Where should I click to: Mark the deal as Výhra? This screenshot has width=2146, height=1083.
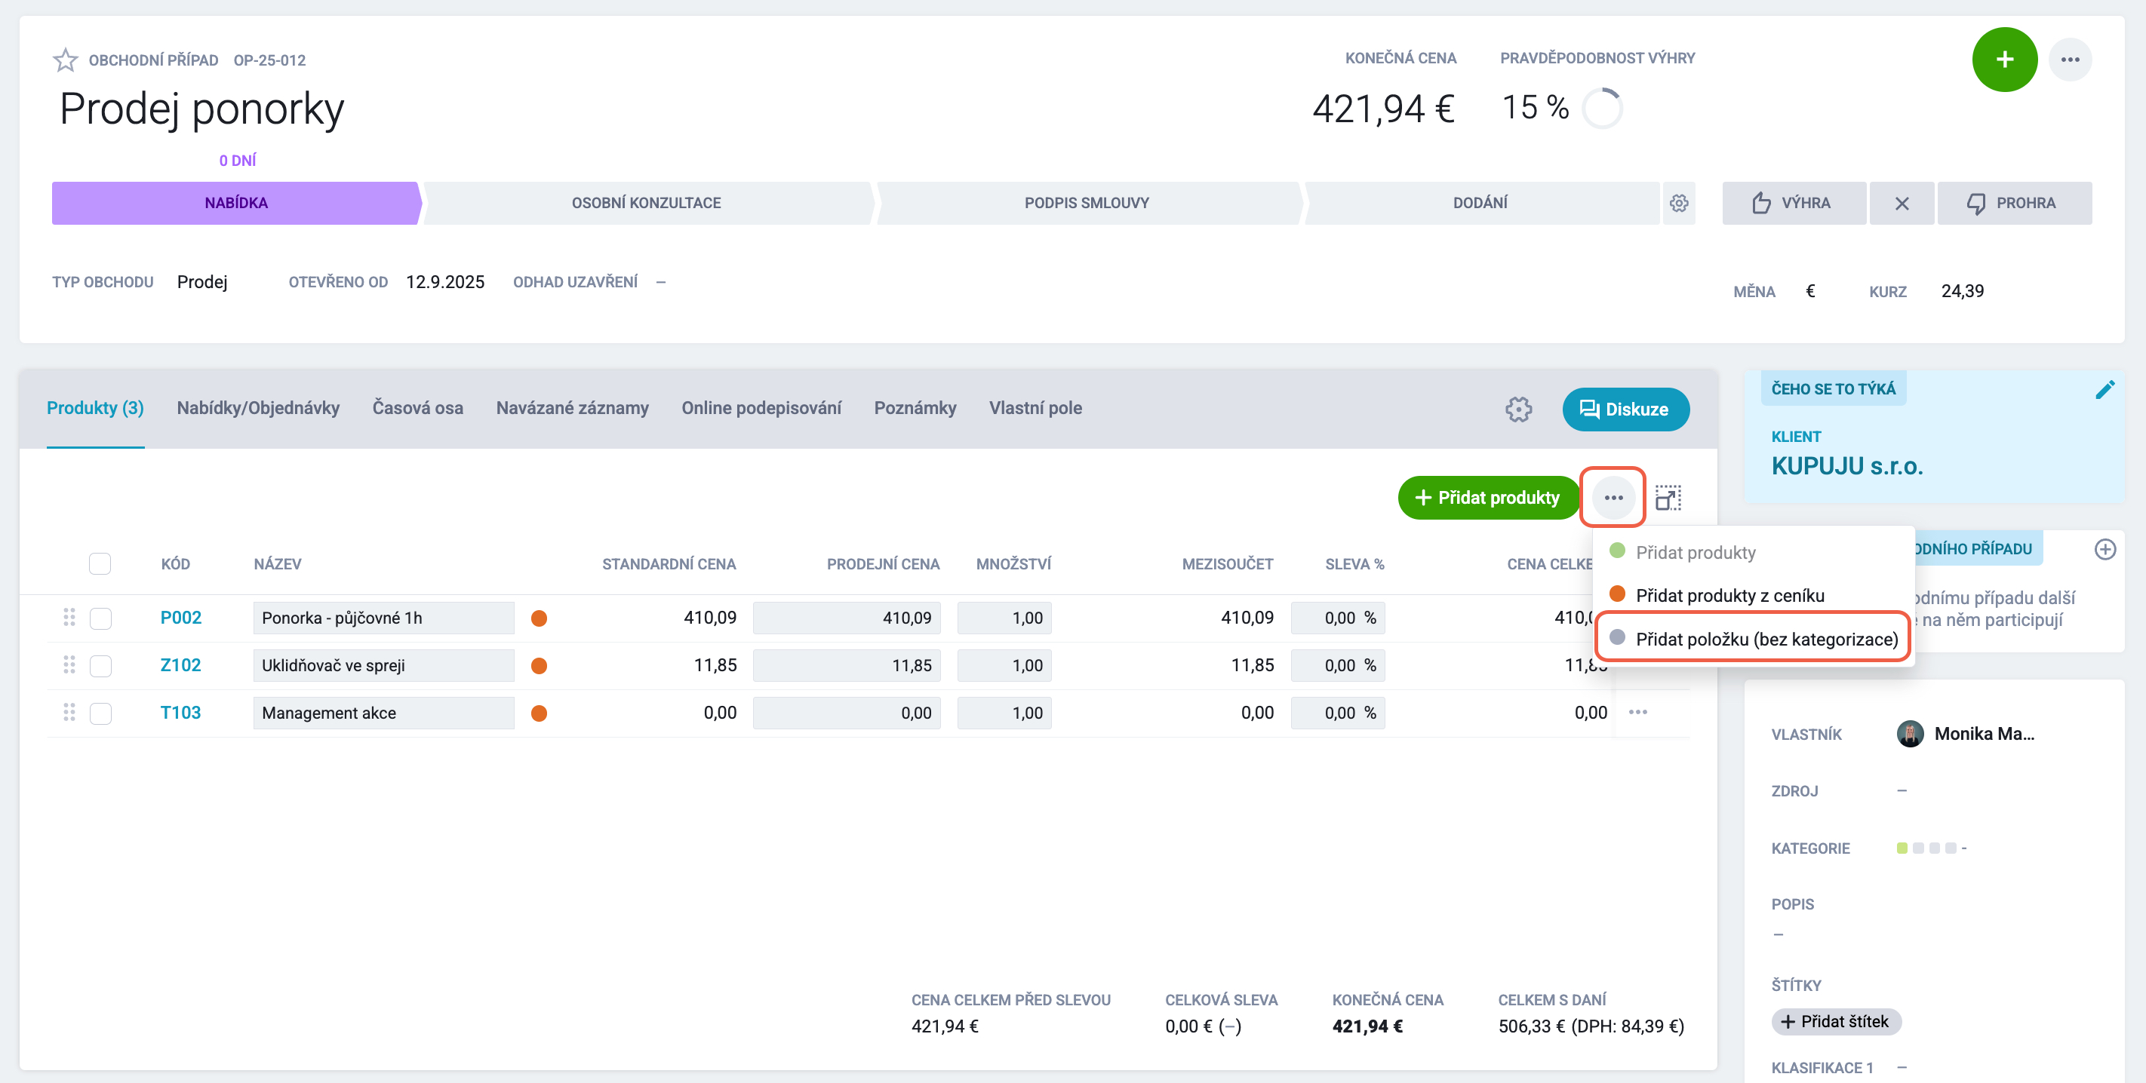click(x=1794, y=203)
